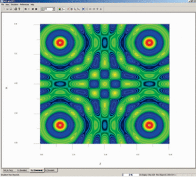196x177 pixels.
Task: Click the axes/plot settings icon beside the palette
Action: coord(63,9)
